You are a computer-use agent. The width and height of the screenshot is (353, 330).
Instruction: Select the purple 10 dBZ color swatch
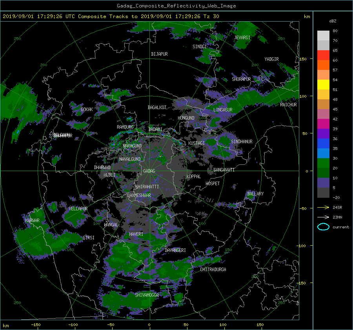323,182
